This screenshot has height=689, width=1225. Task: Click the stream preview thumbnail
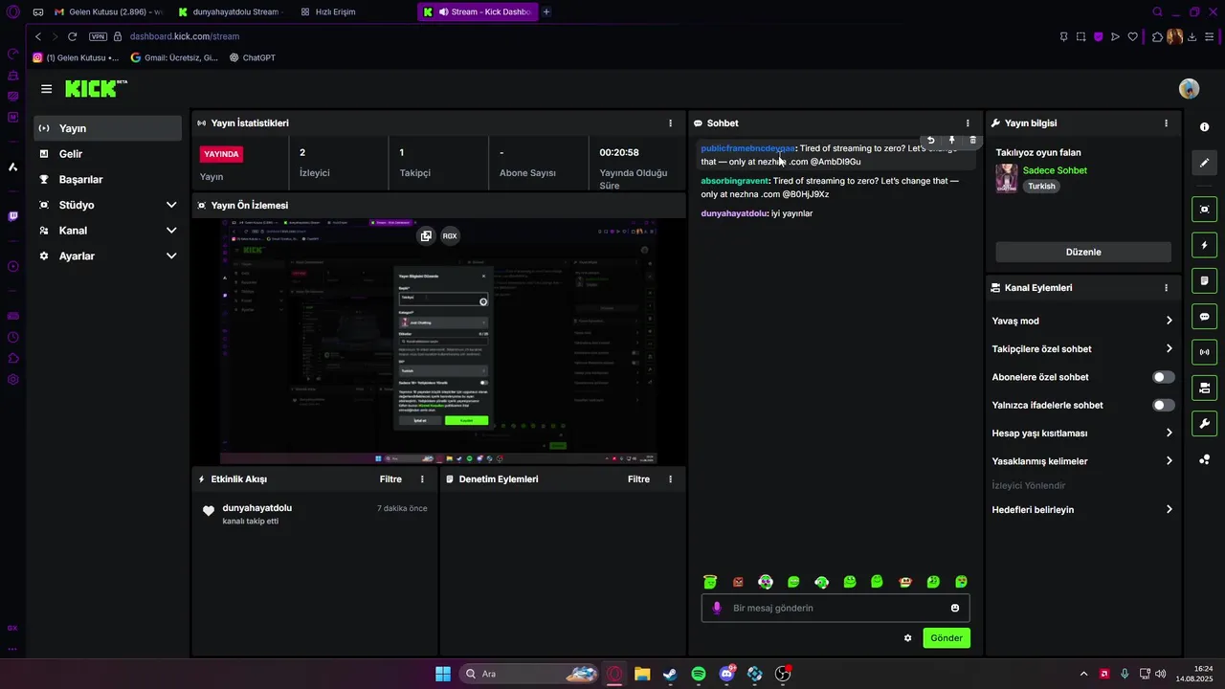pos(439,342)
